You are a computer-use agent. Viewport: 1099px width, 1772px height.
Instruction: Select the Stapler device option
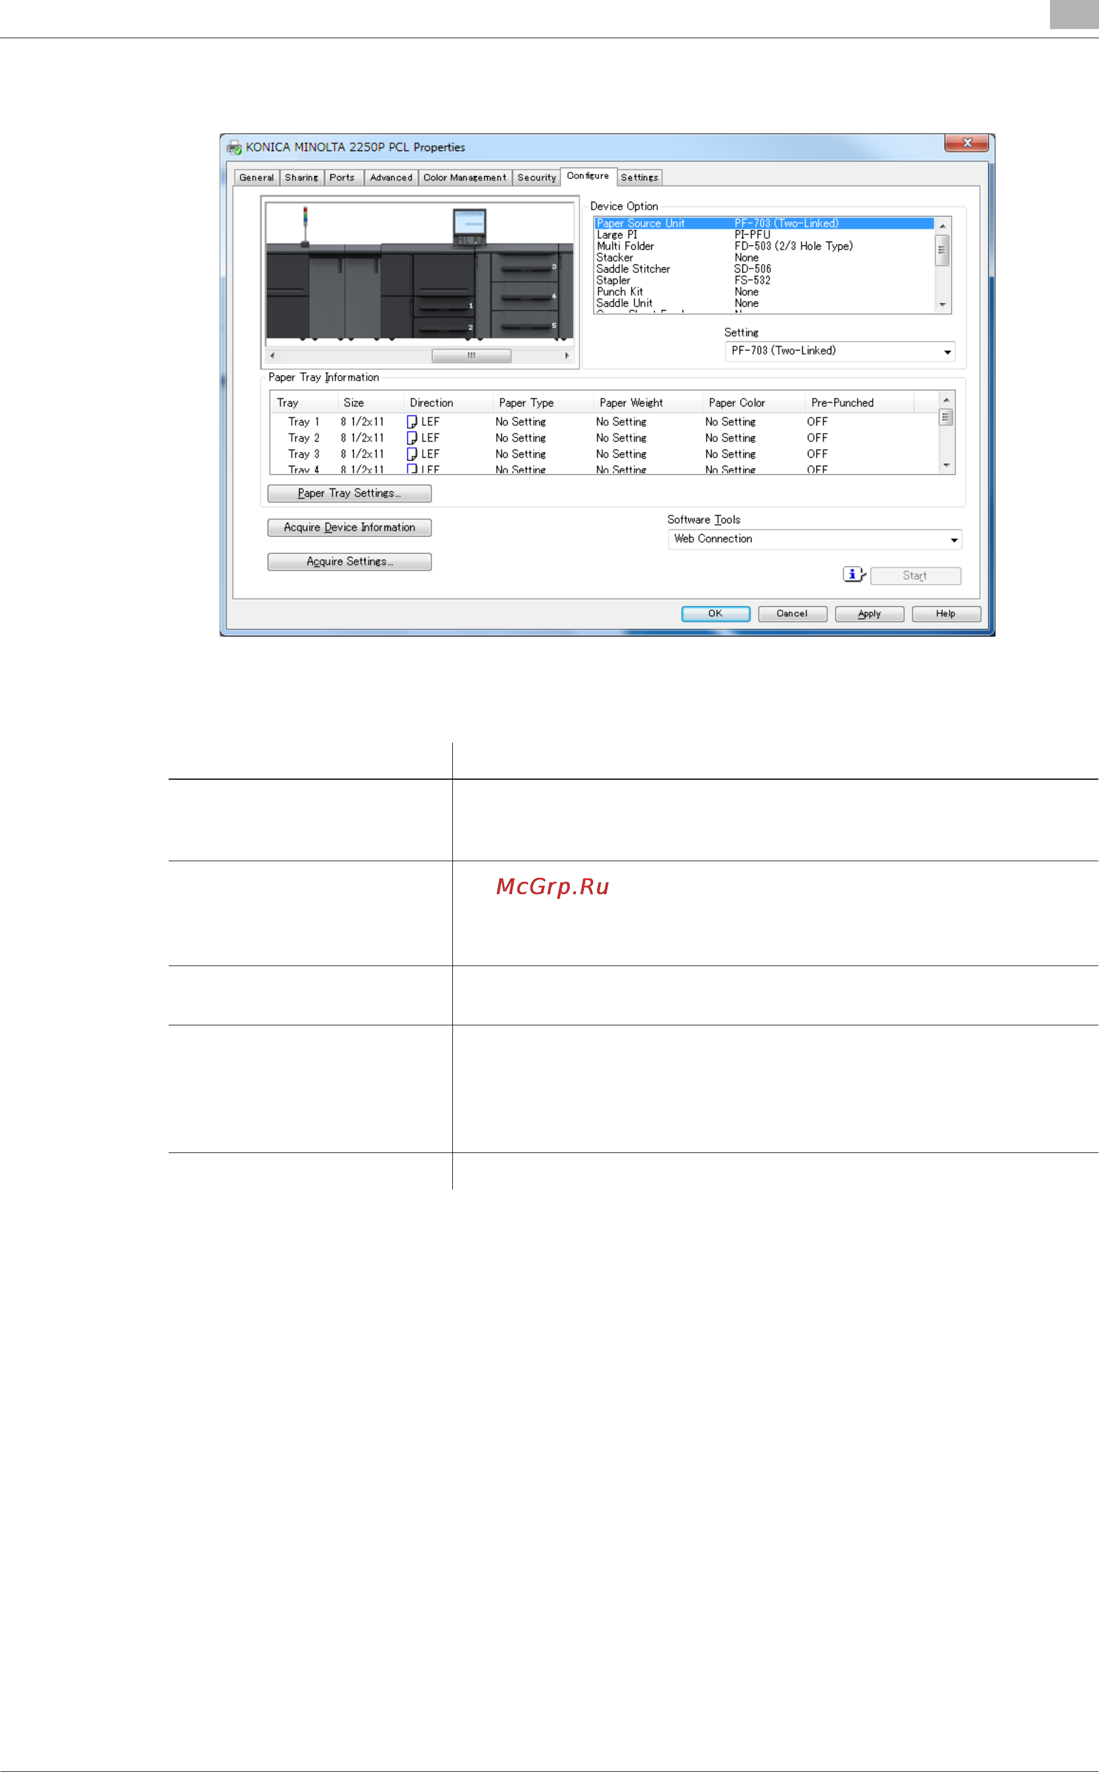point(764,280)
